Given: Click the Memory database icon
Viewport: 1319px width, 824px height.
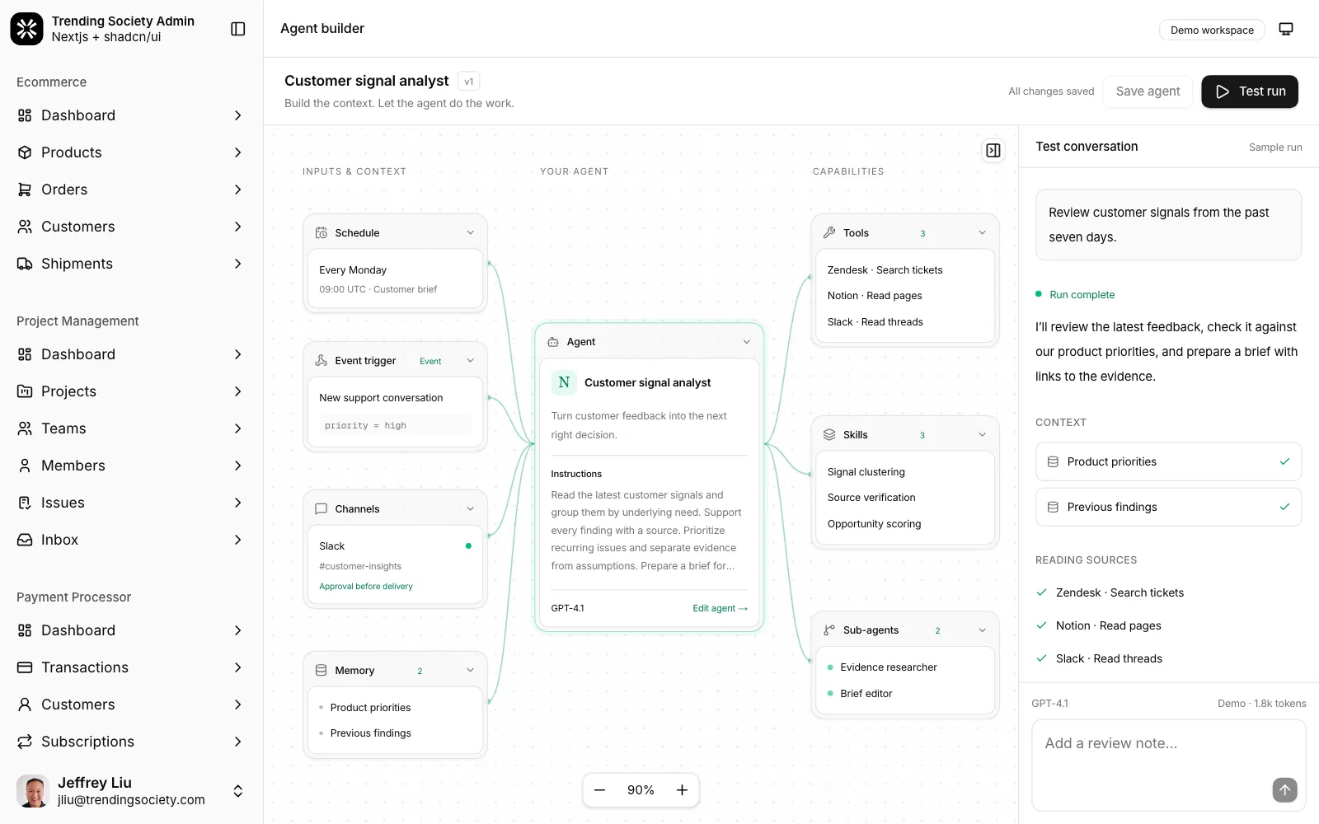Looking at the screenshot, I should 322,671.
